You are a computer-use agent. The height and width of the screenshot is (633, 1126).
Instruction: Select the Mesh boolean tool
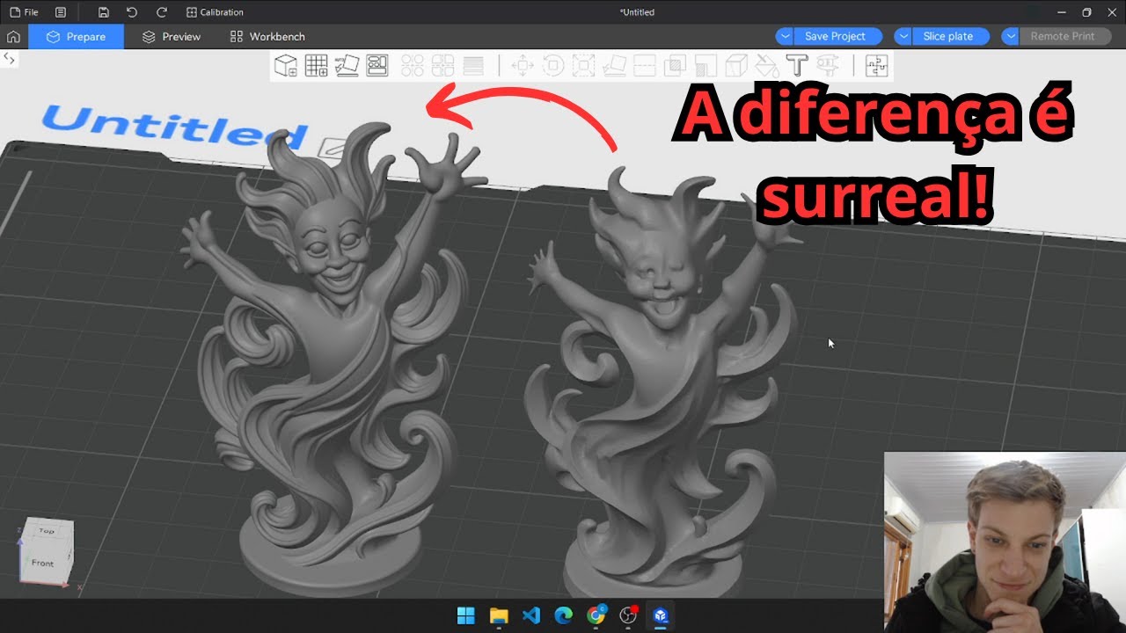click(675, 66)
